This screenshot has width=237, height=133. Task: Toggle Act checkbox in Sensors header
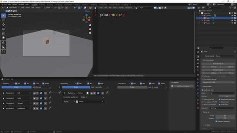25,83
